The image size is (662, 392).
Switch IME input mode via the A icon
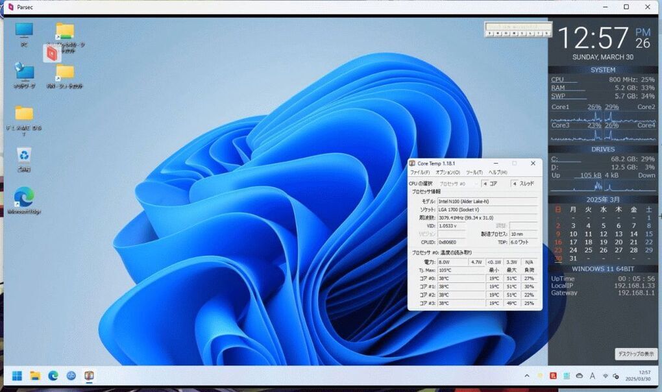pyautogui.click(x=593, y=376)
